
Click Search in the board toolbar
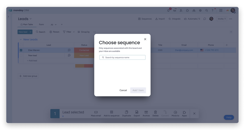pos(40,32)
